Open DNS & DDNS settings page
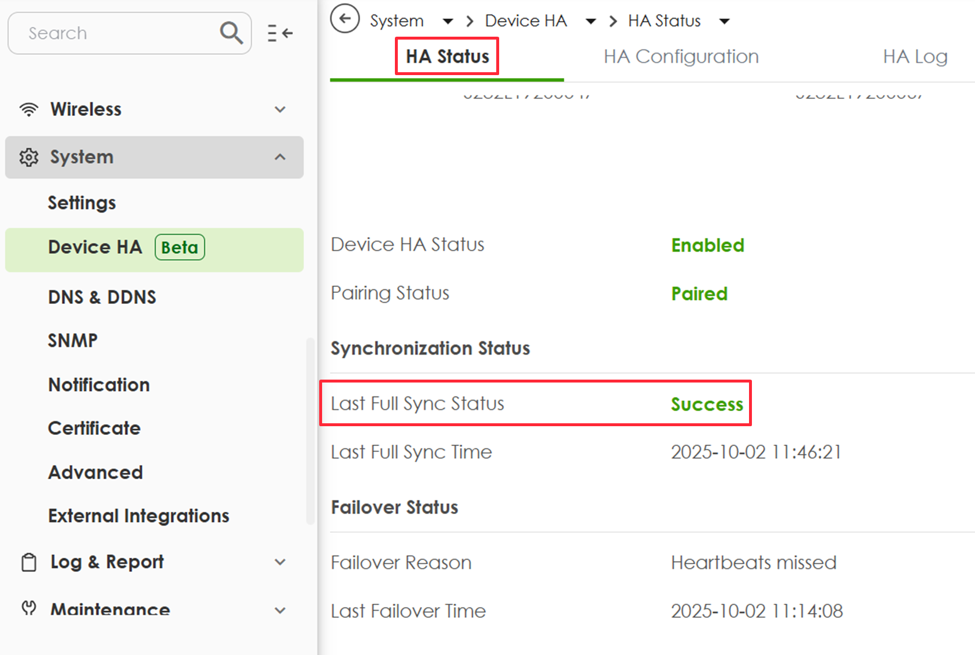 coord(102,297)
